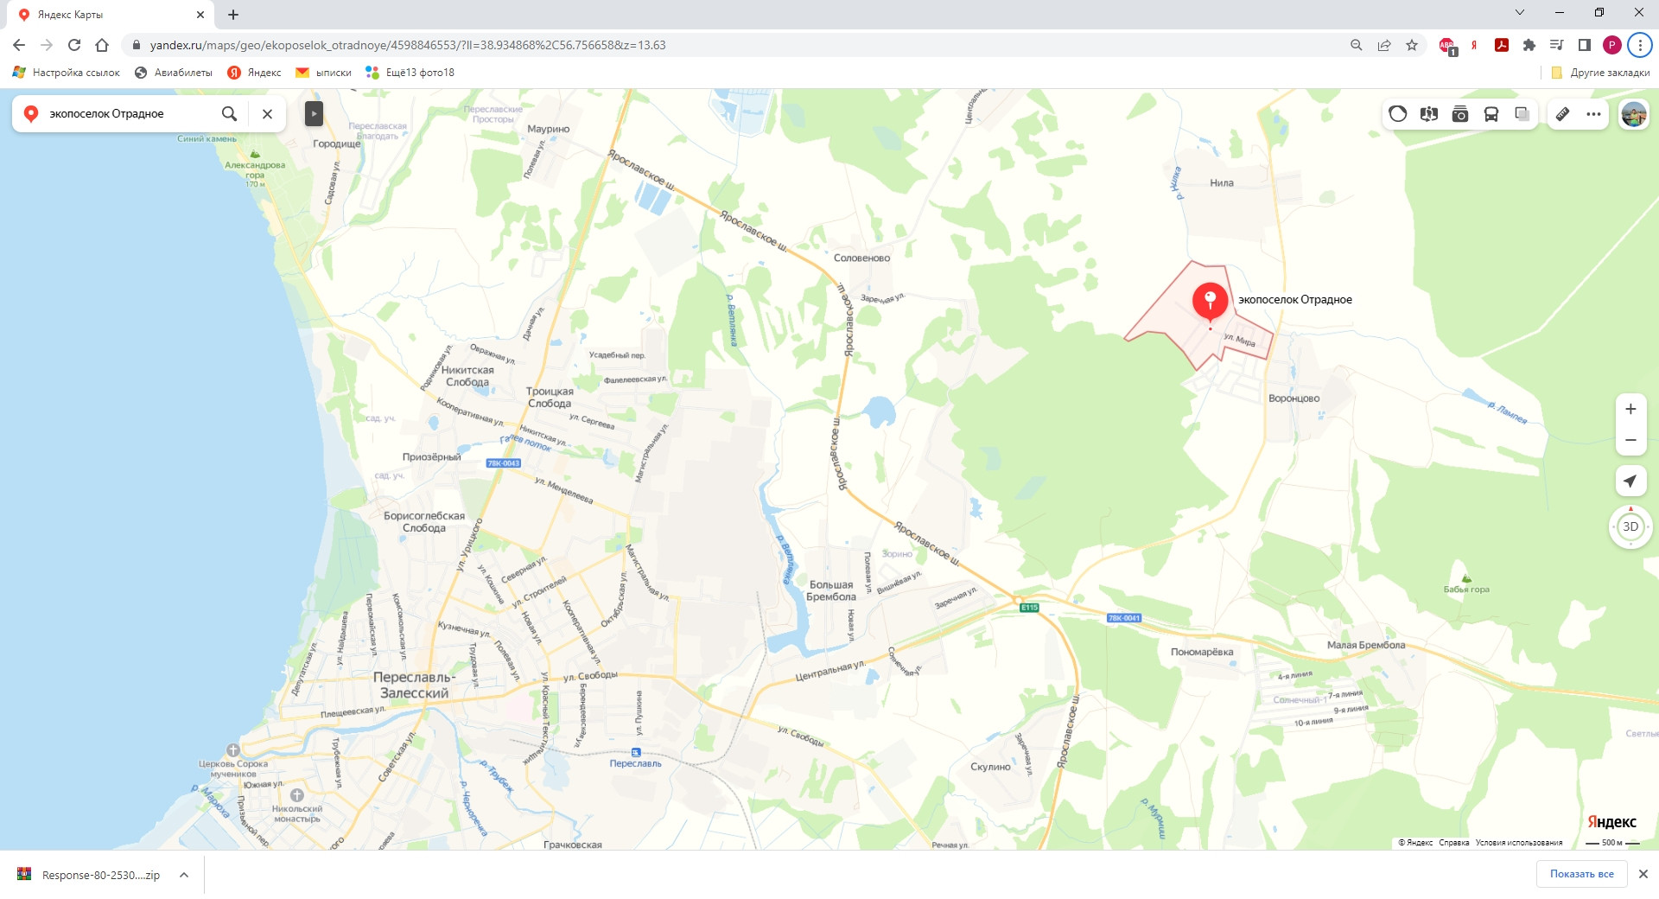Open Ещё13 фото18 bookmark
The image size is (1659, 899).
410,73
